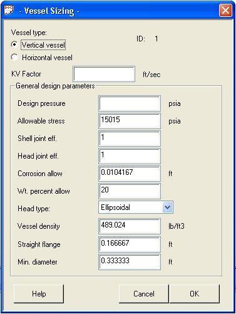Click the Allowable stress field with 15015

(130, 121)
